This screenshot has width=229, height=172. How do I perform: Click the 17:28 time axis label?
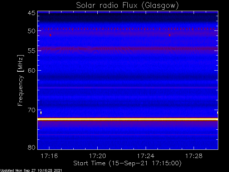pyautogui.click(x=194, y=156)
